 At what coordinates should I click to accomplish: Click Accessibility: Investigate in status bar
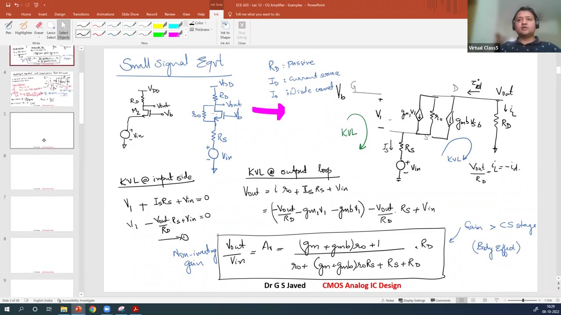pyautogui.click(x=76, y=301)
